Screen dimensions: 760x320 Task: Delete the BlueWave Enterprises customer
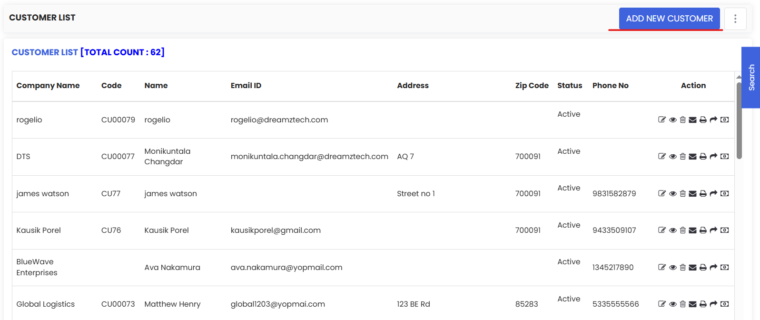tap(683, 267)
